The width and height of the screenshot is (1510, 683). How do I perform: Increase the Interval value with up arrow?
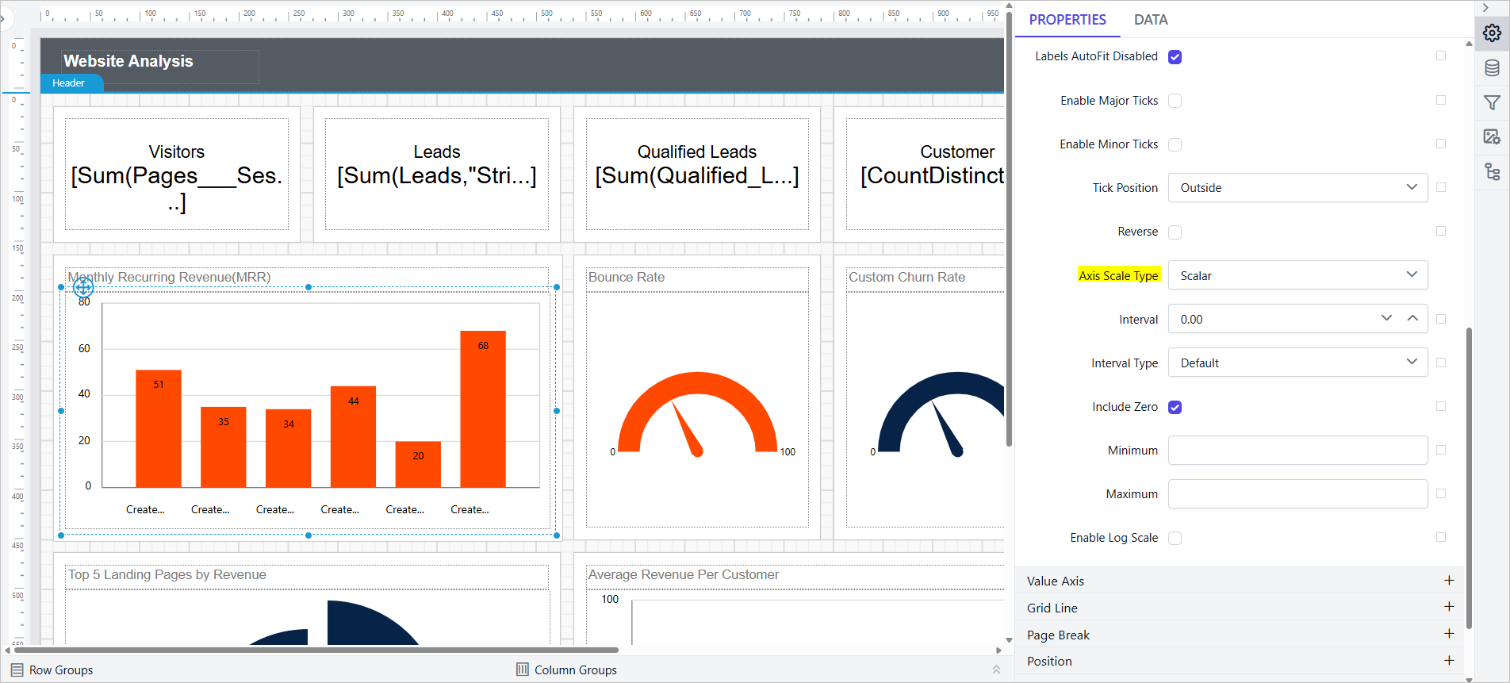1412,318
